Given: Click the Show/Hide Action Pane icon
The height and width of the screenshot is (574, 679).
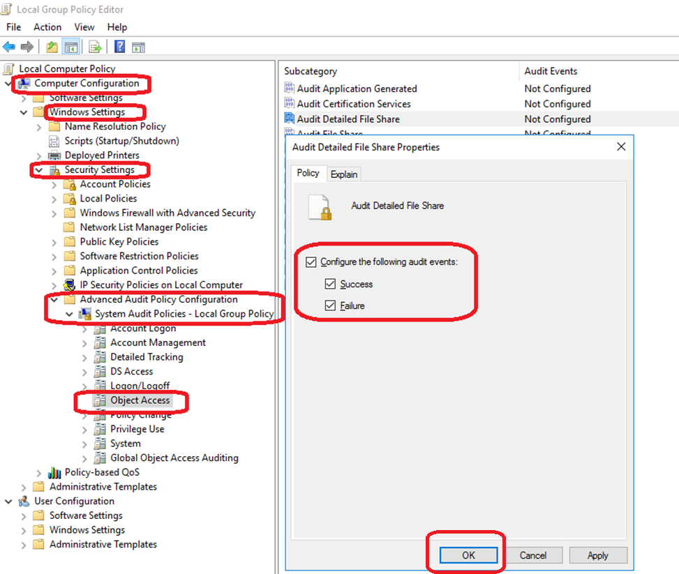Looking at the screenshot, I should pyautogui.click(x=138, y=47).
